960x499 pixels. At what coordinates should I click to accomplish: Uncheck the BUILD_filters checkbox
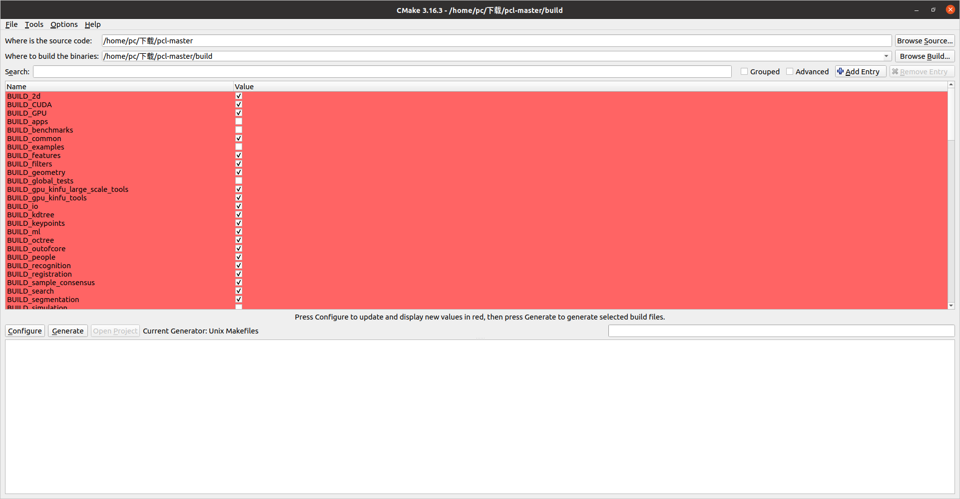tap(239, 164)
